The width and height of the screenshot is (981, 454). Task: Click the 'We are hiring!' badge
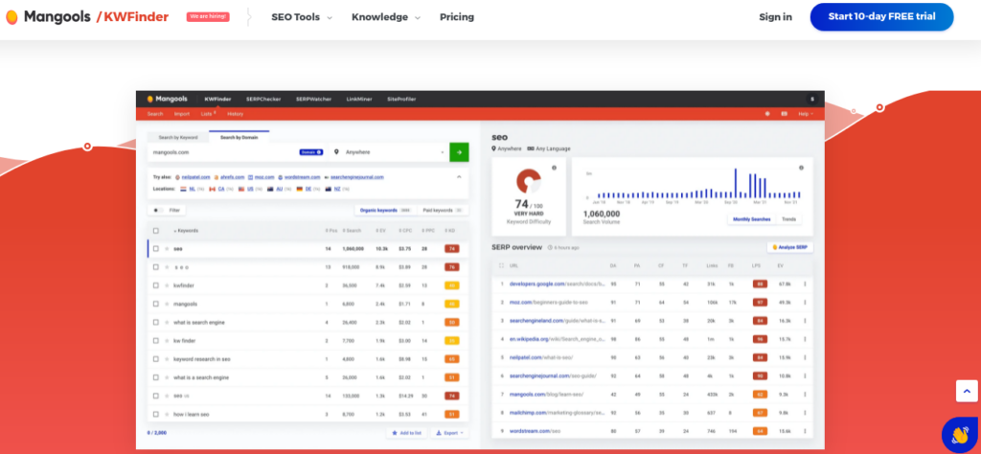click(x=208, y=17)
